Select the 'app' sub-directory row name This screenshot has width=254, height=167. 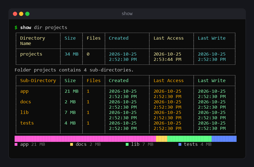[x=24, y=91]
